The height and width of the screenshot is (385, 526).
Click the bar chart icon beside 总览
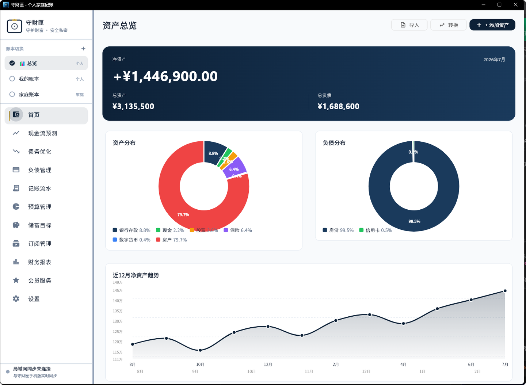(x=22, y=63)
